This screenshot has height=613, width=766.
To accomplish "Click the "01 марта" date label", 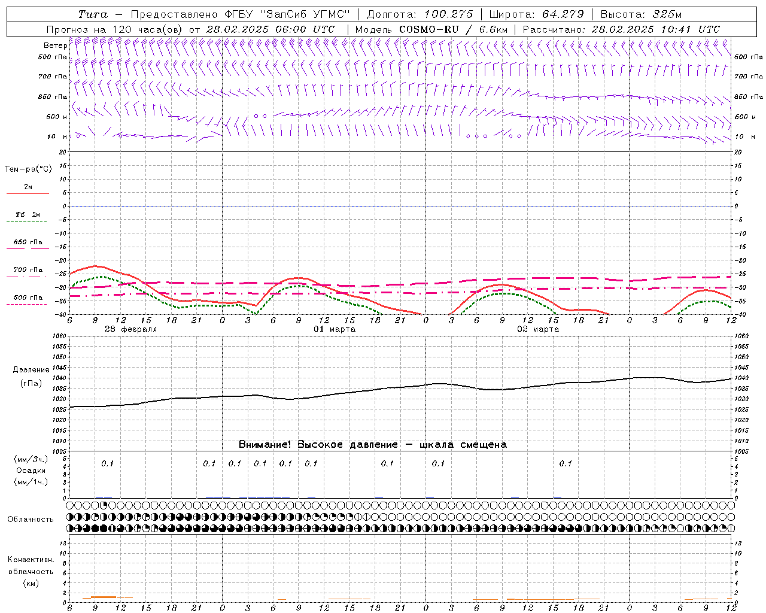I will (x=335, y=329).
